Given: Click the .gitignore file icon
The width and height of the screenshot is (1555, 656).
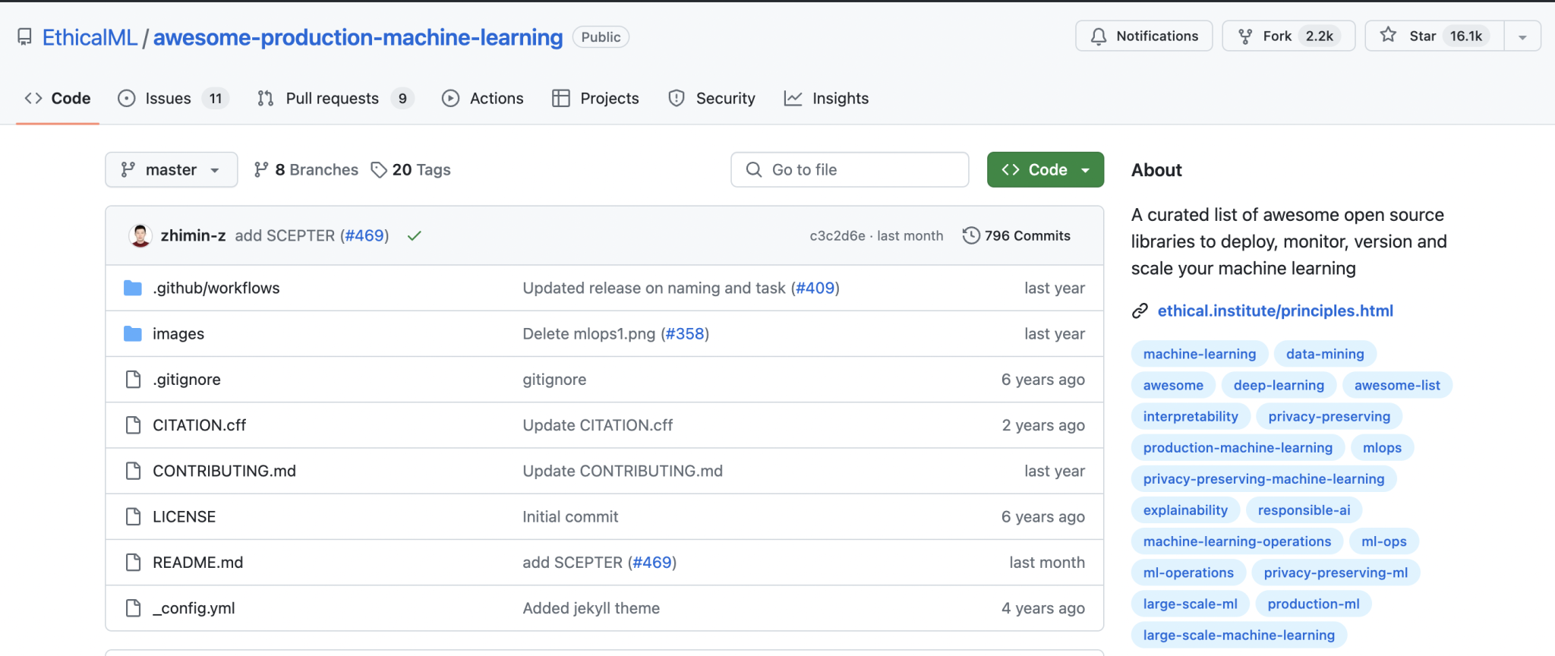Looking at the screenshot, I should pos(134,380).
